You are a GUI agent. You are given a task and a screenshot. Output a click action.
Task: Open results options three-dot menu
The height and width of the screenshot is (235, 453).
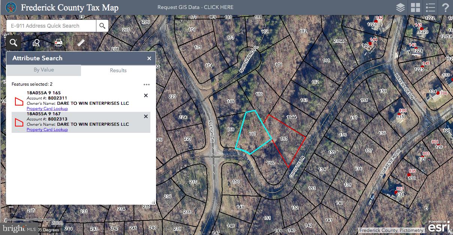[x=146, y=85]
